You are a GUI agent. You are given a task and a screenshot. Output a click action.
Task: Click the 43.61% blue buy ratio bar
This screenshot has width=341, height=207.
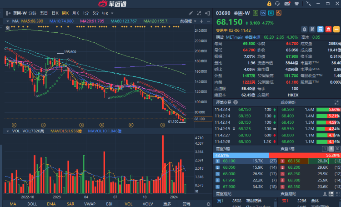coord(241,155)
